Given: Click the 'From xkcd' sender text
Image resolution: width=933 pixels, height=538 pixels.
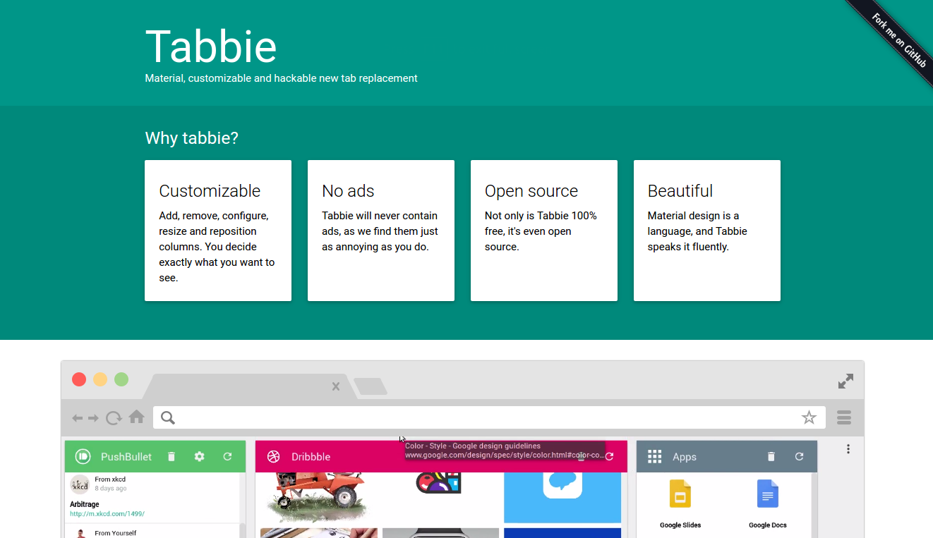Looking at the screenshot, I should (110, 479).
